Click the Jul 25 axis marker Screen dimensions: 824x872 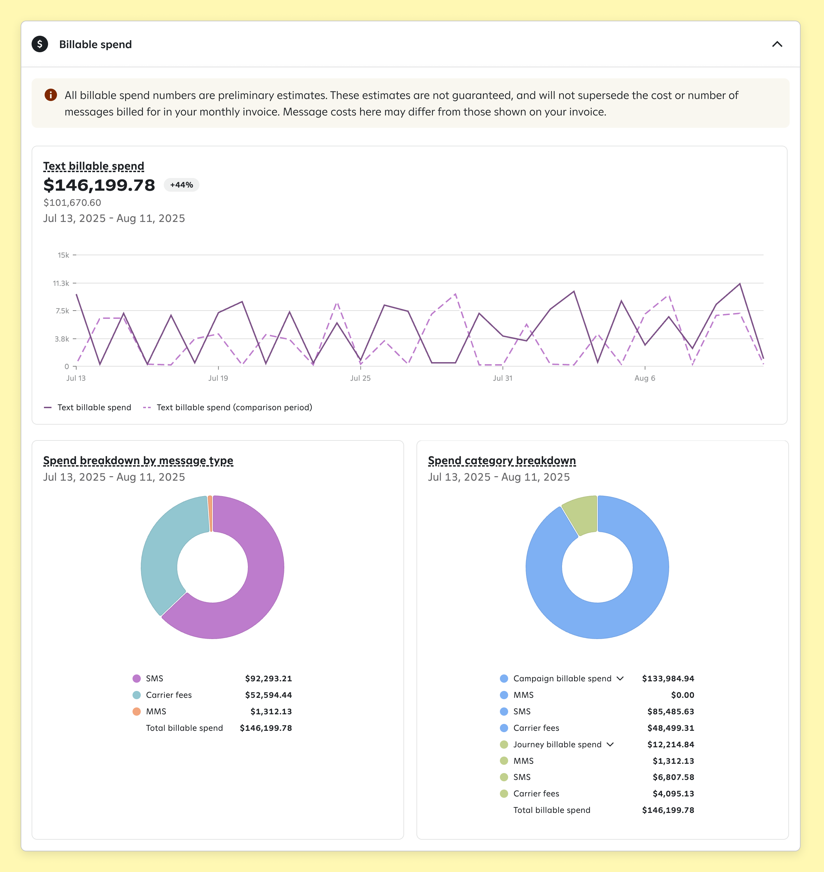[360, 378]
